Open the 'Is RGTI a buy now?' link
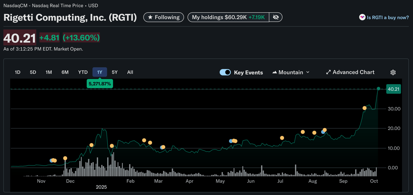Image resolution: width=413 pixels, height=195 pixels. (x=388, y=17)
